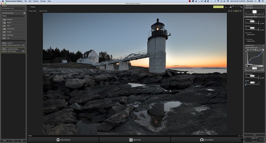This screenshot has width=266, height=143.
Task: Click the Clarity value field
Action: pyautogui.click(x=252, y=28)
